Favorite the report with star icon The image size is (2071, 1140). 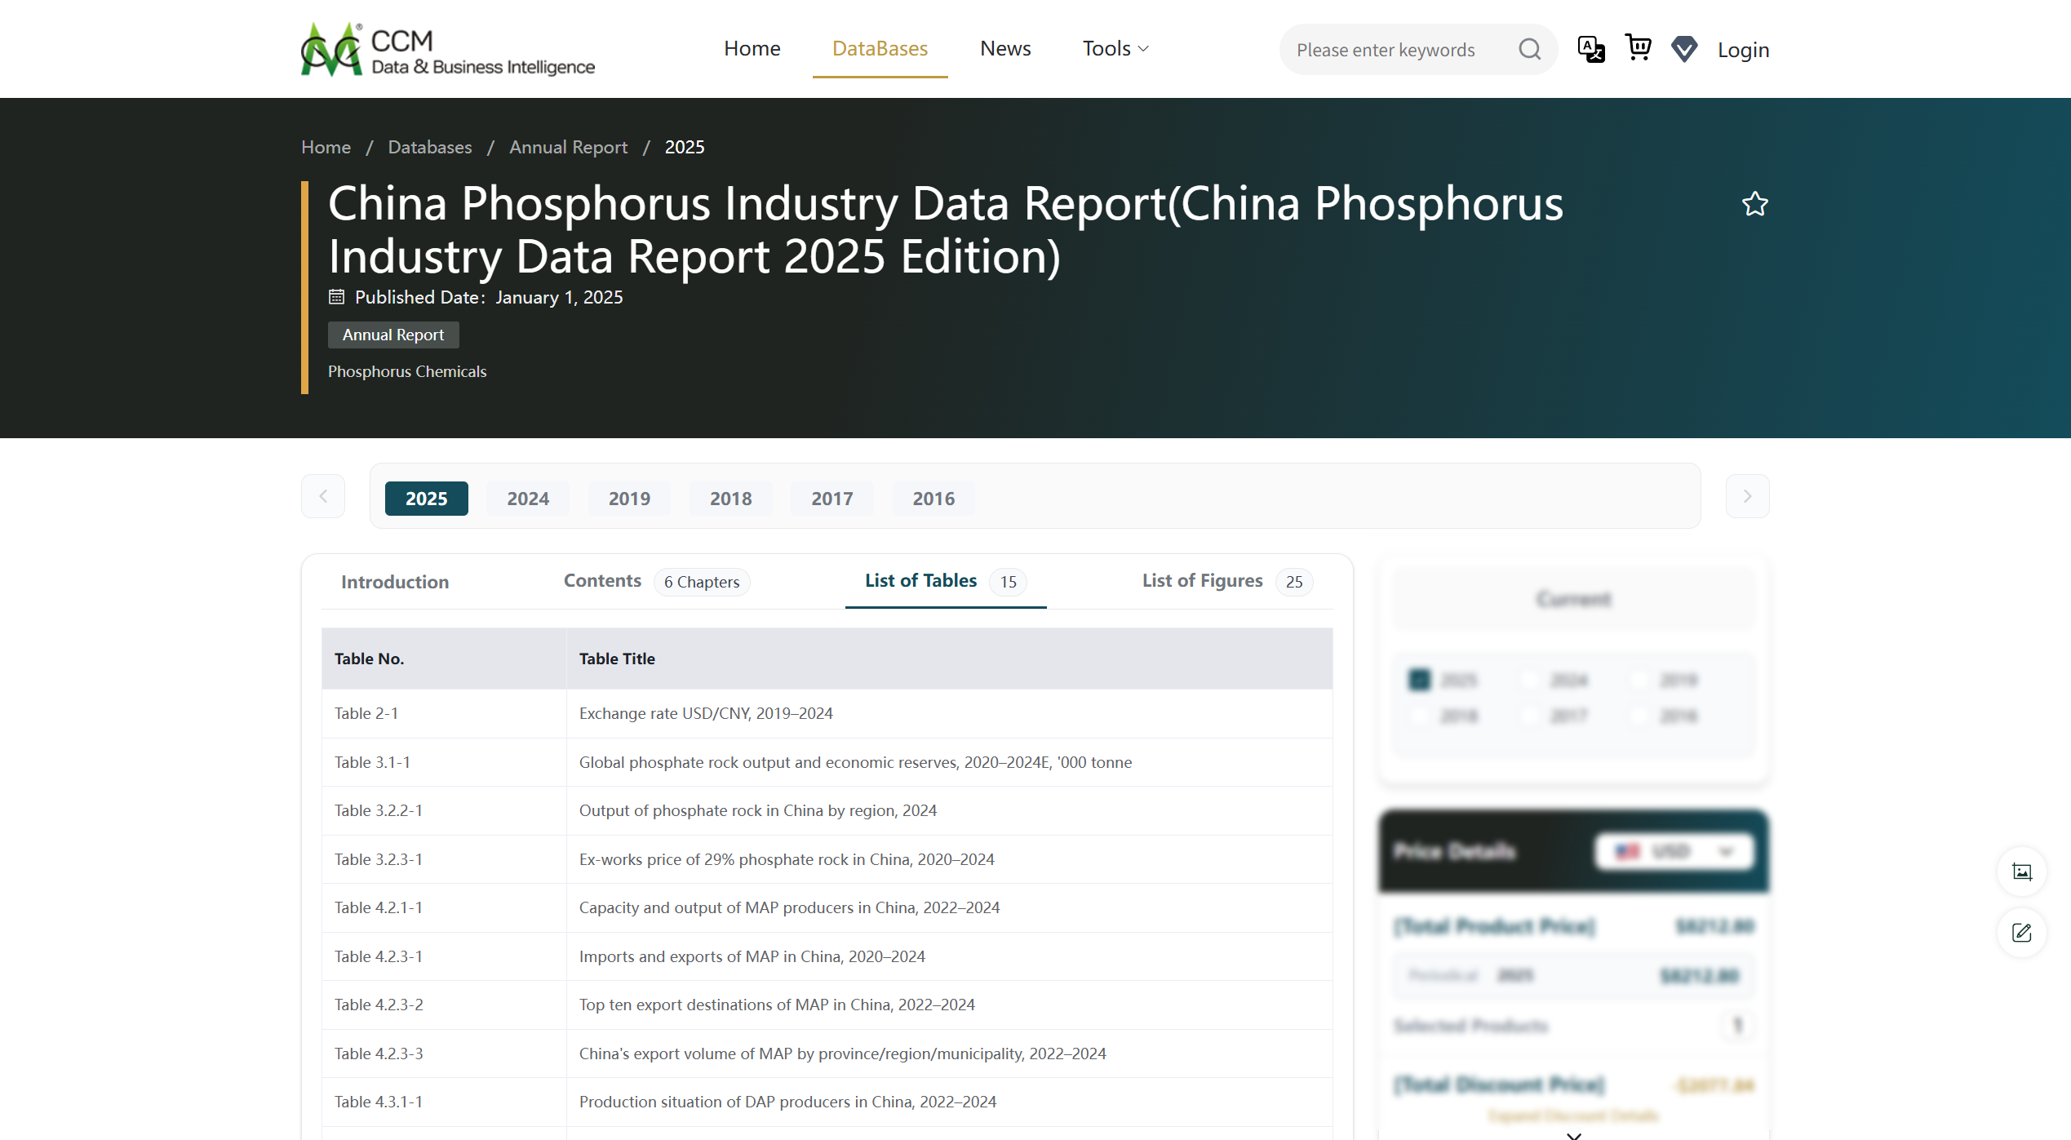(x=1754, y=204)
